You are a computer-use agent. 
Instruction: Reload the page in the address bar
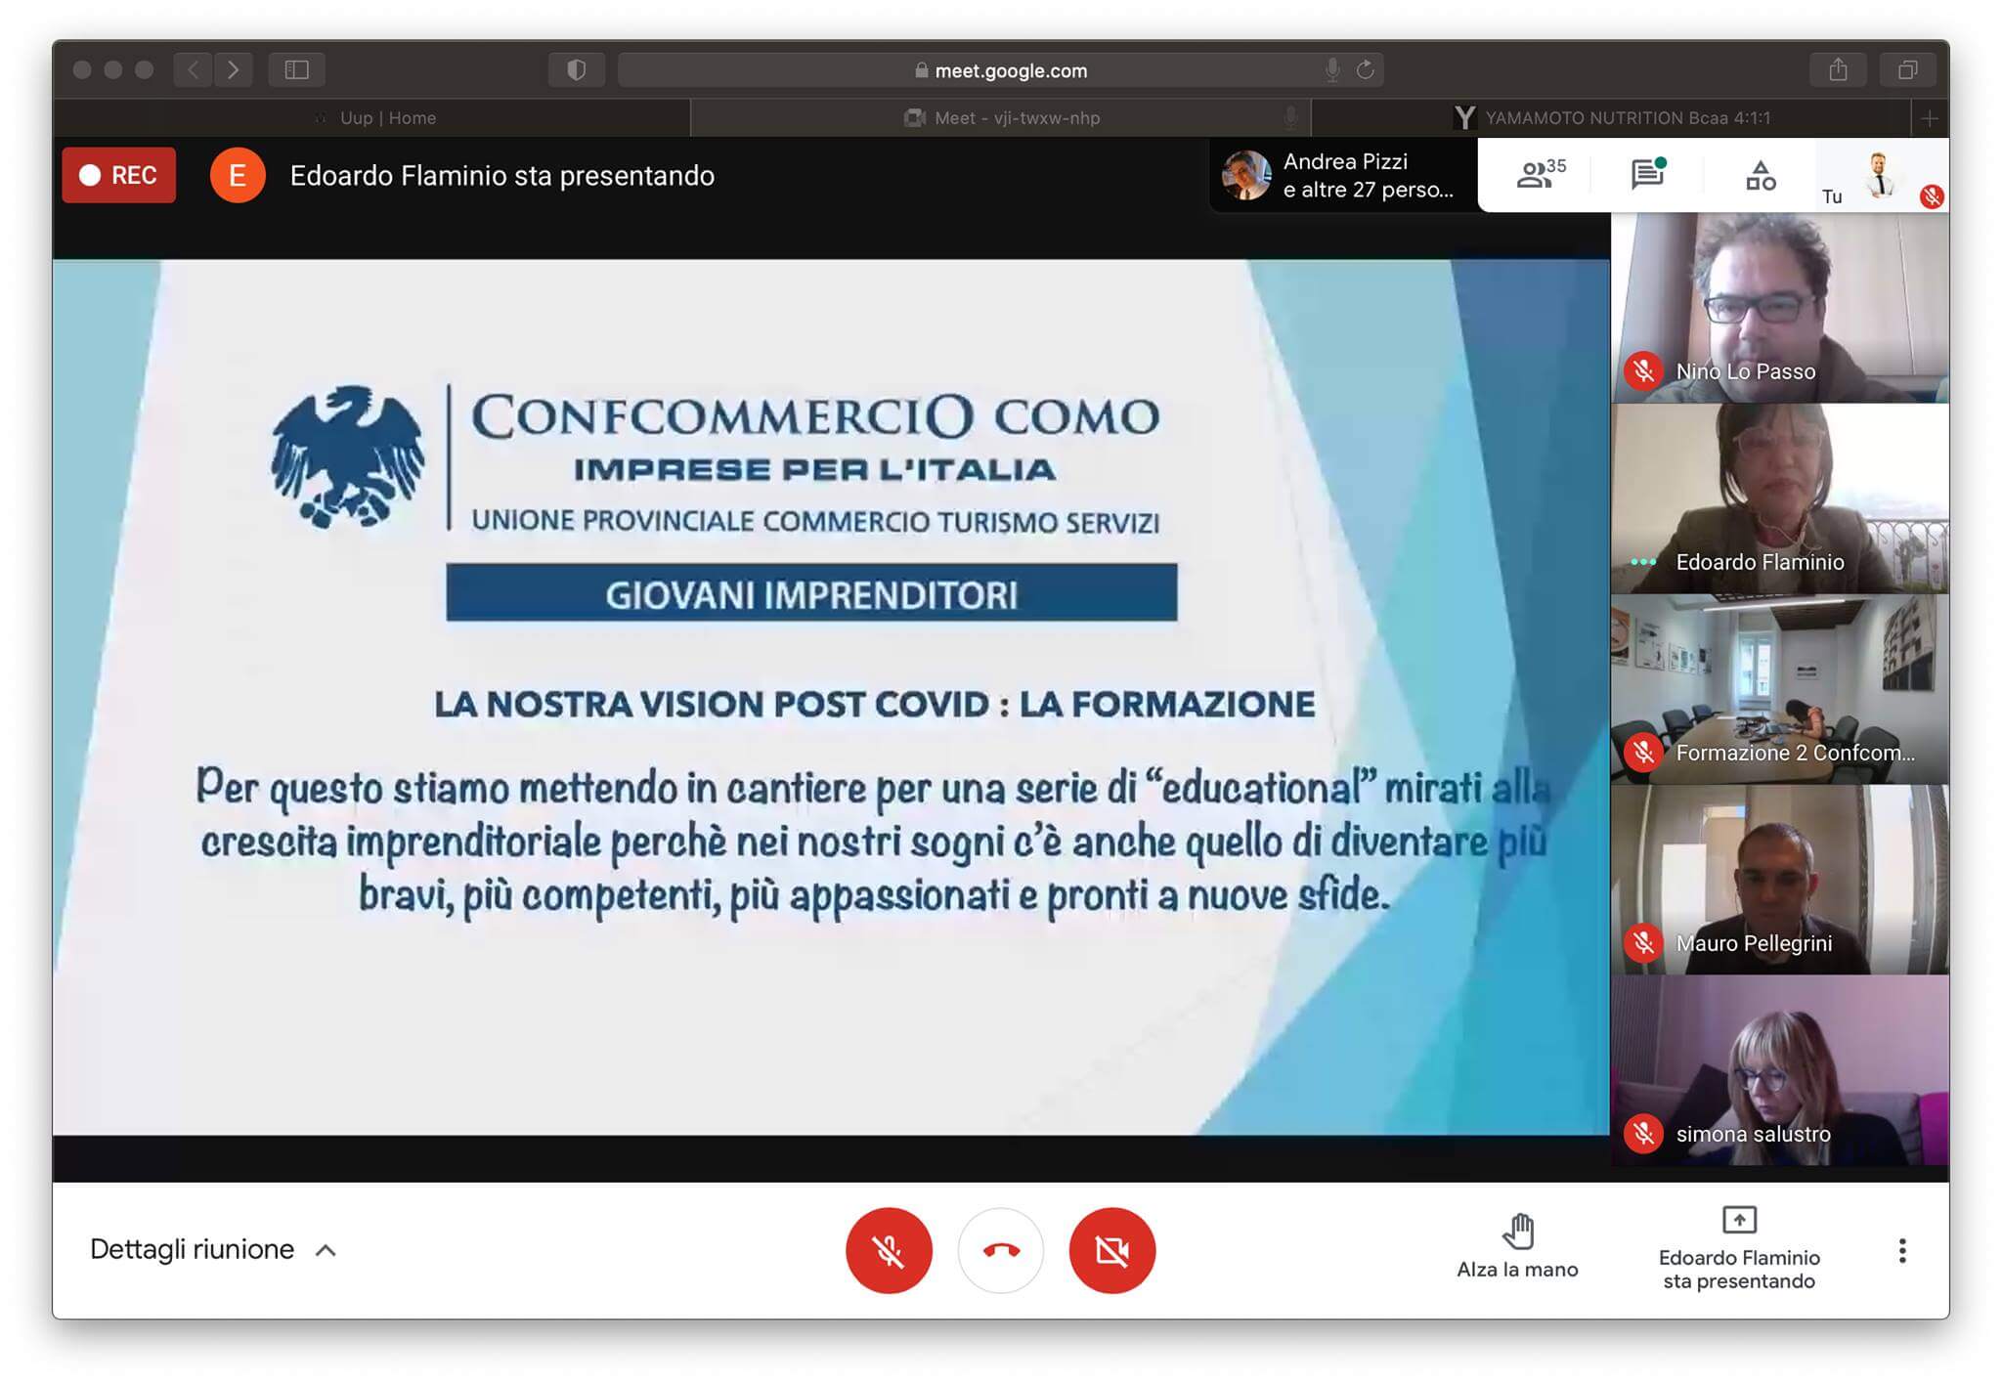(1366, 69)
